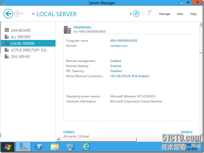The height and width of the screenshot is (153, 204).
Task: Open the Windows Start button
Action: (x=8, y=147)
